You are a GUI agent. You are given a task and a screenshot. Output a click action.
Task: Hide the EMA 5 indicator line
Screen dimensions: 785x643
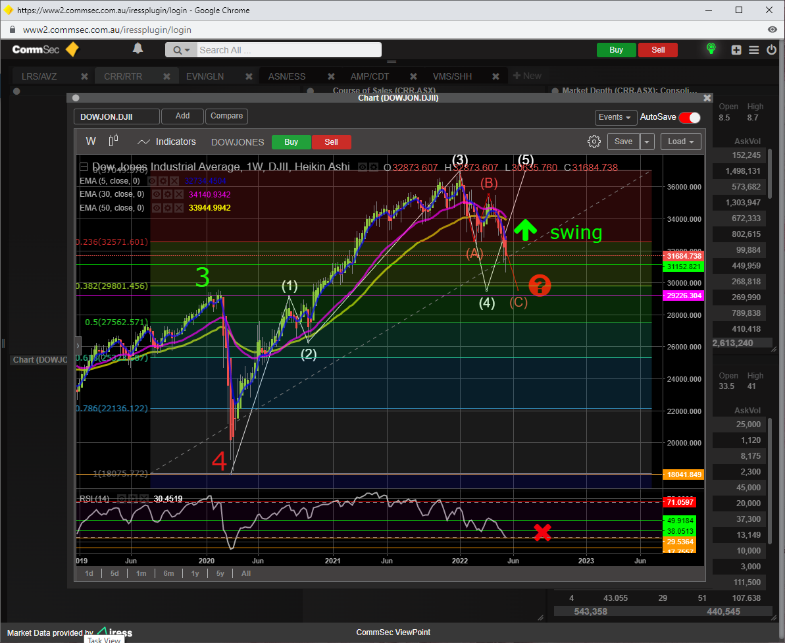(x=153, y=180)
